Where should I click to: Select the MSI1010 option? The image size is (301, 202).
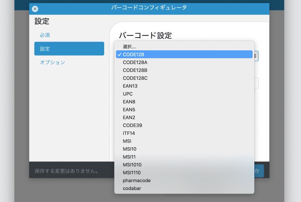coord(184,164)
